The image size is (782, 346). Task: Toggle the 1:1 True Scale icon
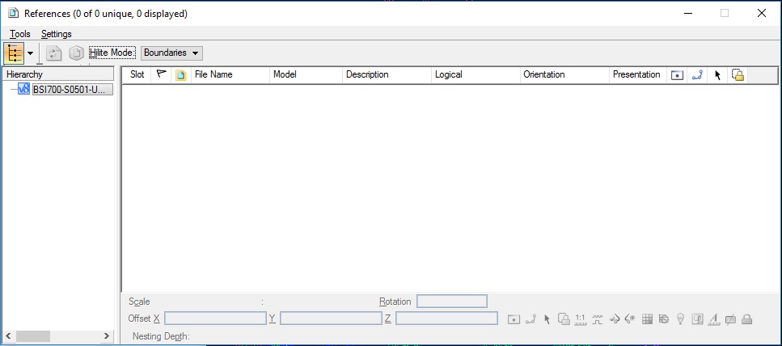(580, 319)
